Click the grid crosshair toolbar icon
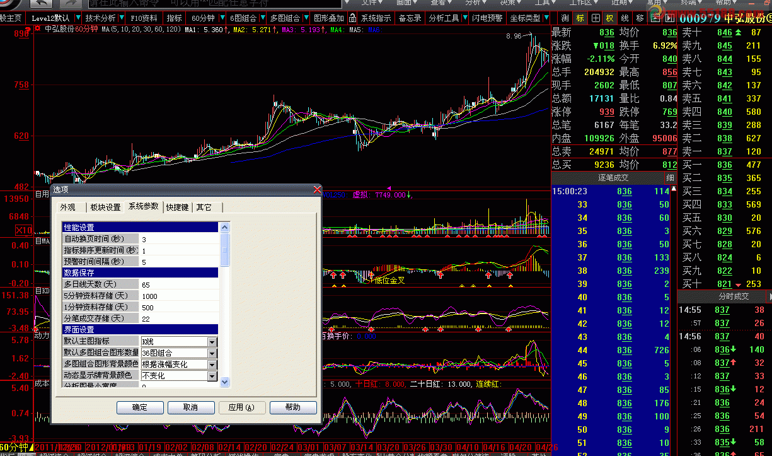The width and height of the screenshot is (772, 456). [x=596, y=18]
